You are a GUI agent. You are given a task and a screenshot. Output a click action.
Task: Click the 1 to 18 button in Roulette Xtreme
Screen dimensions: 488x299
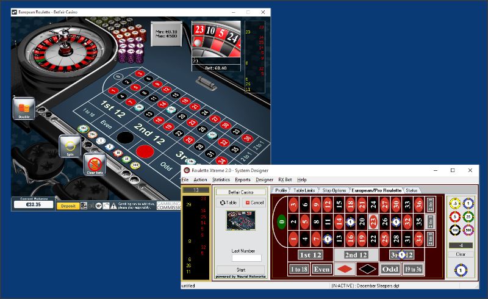[x=299, y=269]
